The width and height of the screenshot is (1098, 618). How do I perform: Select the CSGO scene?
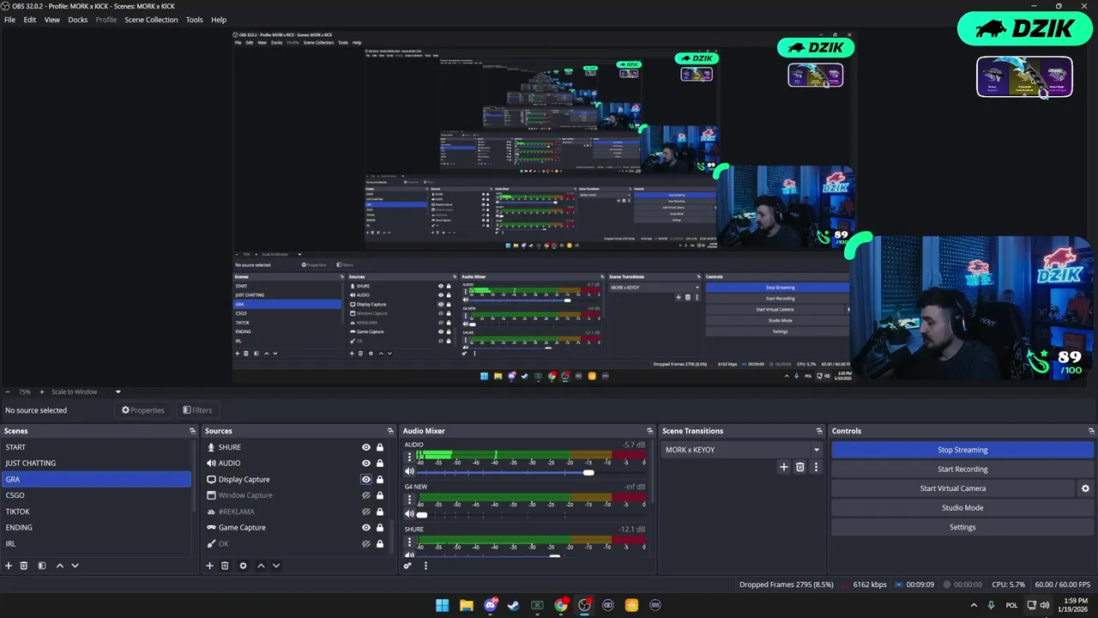click(x=96, y=495)
